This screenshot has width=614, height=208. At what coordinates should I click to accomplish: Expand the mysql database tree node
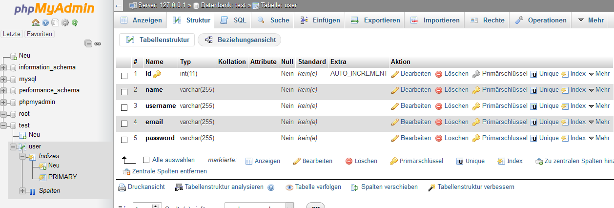tap(4, 79)
